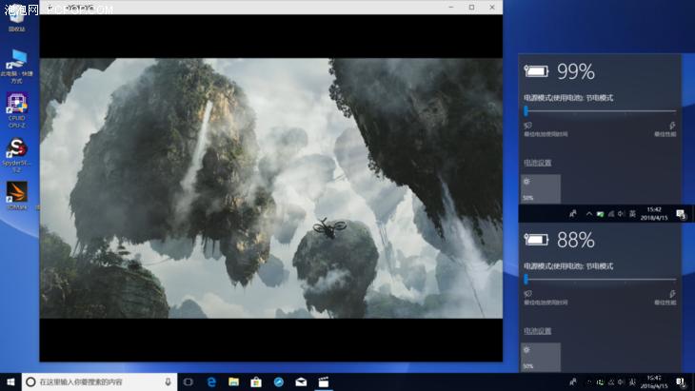Maximize the video player window
Image resolution: width=695 pixels, height=391 pixels.
[x=471, y=7]
